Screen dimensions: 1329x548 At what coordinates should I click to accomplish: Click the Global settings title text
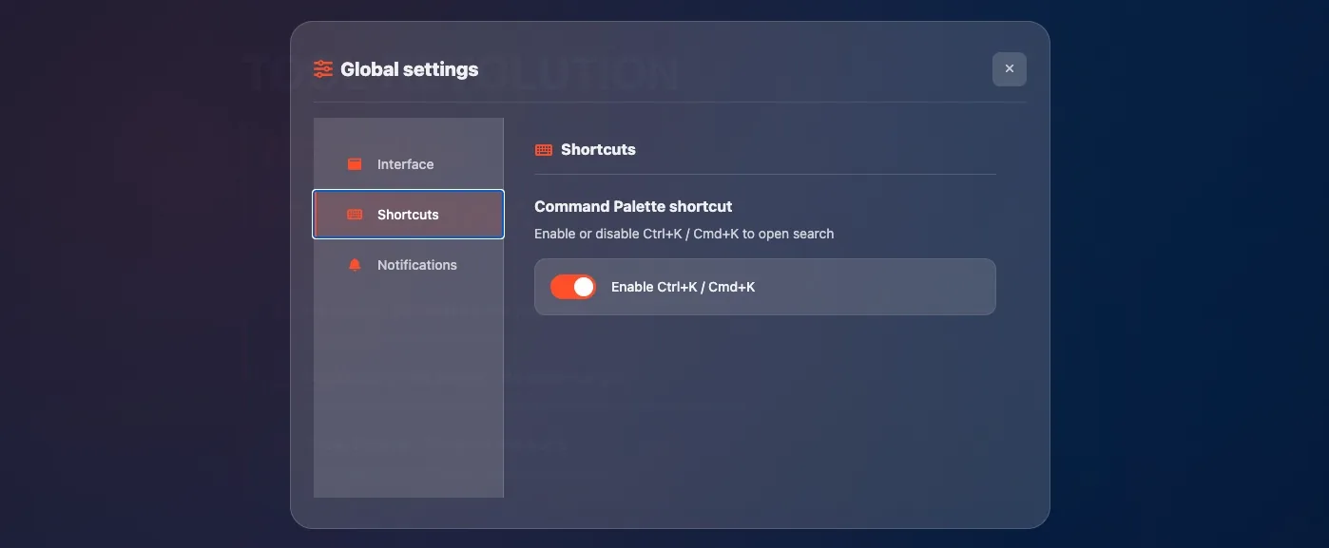[410, 68]
